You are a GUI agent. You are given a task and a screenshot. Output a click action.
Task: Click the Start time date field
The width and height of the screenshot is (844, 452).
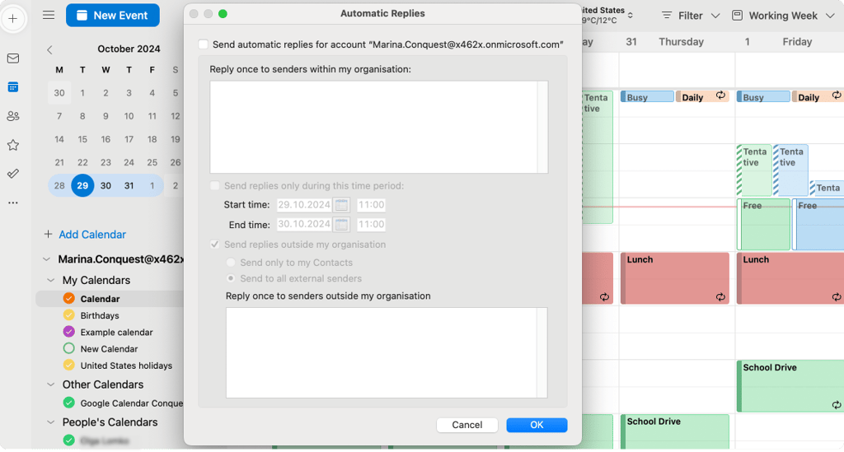tap(305, 205)
